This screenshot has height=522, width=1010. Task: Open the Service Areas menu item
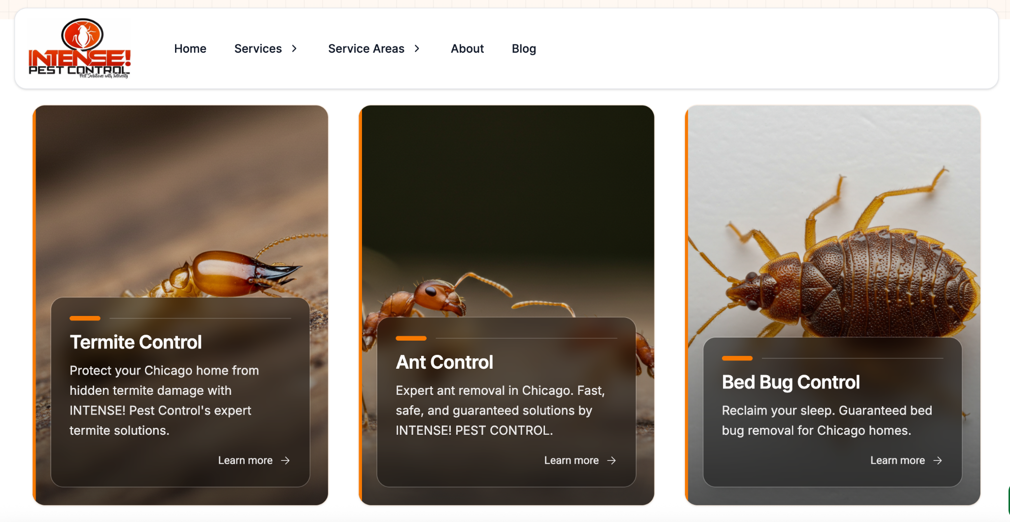point(366,49)
